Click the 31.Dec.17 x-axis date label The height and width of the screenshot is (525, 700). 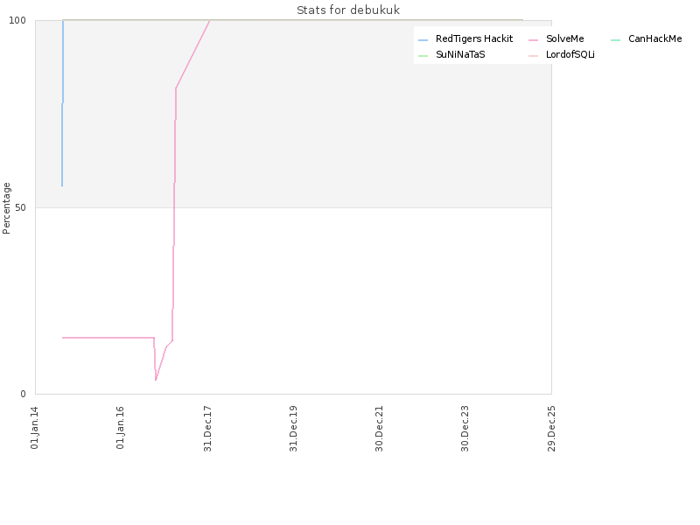207,429
